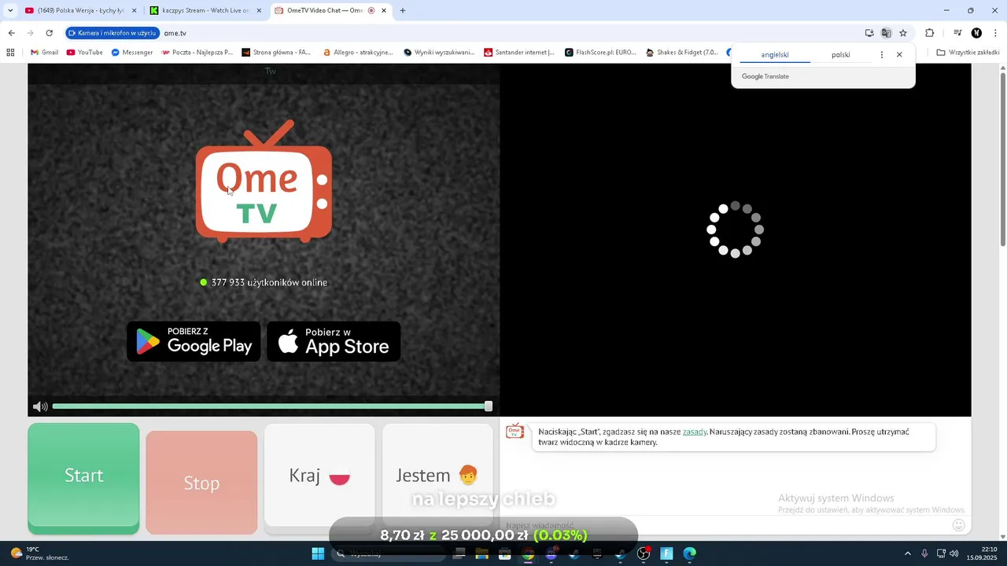Image resolution: width=1007 pixels, height=566 pixels.
Task: Open the weather widget in taskbar
Action: (39, 553)
